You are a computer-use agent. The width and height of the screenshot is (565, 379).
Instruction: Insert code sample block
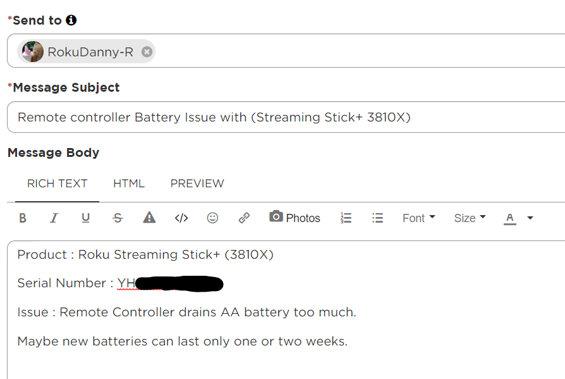[181, 218]
